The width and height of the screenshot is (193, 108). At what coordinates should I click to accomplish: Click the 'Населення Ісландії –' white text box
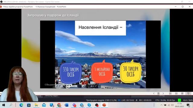(100, 28)
